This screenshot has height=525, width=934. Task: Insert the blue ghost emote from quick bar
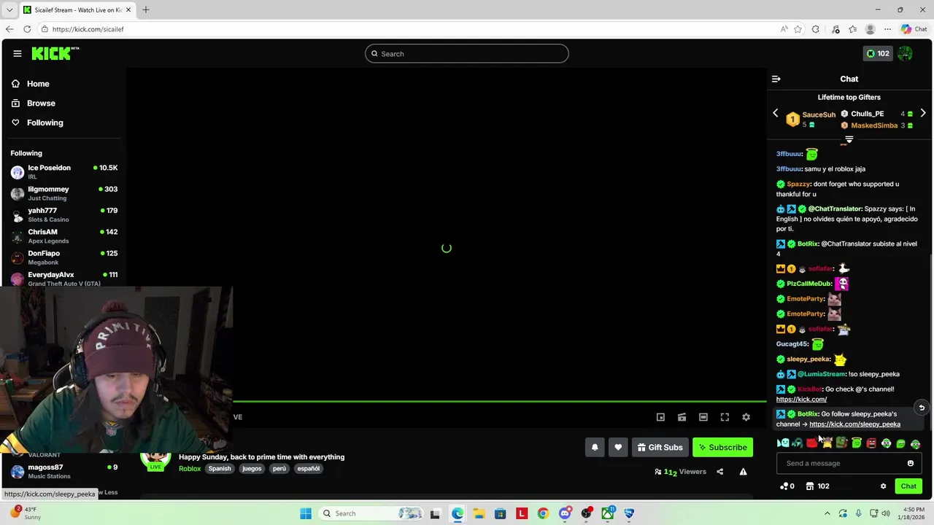coord(783,443)
